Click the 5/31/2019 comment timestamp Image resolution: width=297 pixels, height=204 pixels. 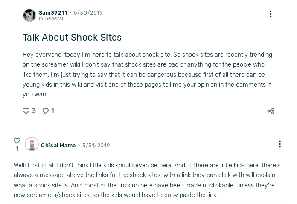(96, 146)
